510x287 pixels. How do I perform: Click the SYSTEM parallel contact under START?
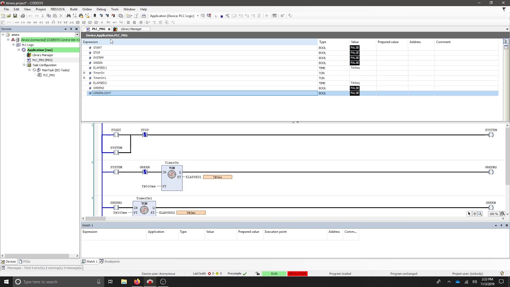coord(116,152)
